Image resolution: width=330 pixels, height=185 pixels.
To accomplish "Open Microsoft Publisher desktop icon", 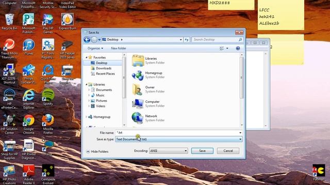I will coord(29,23).
